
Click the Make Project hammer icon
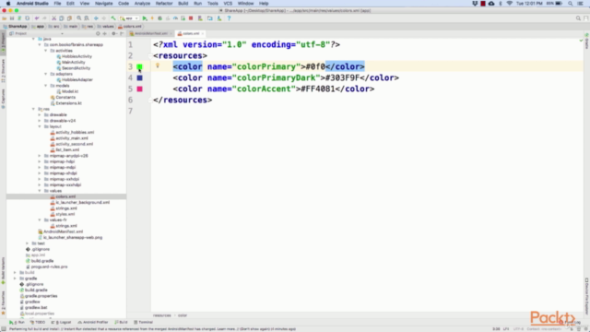tap(113, 18)
